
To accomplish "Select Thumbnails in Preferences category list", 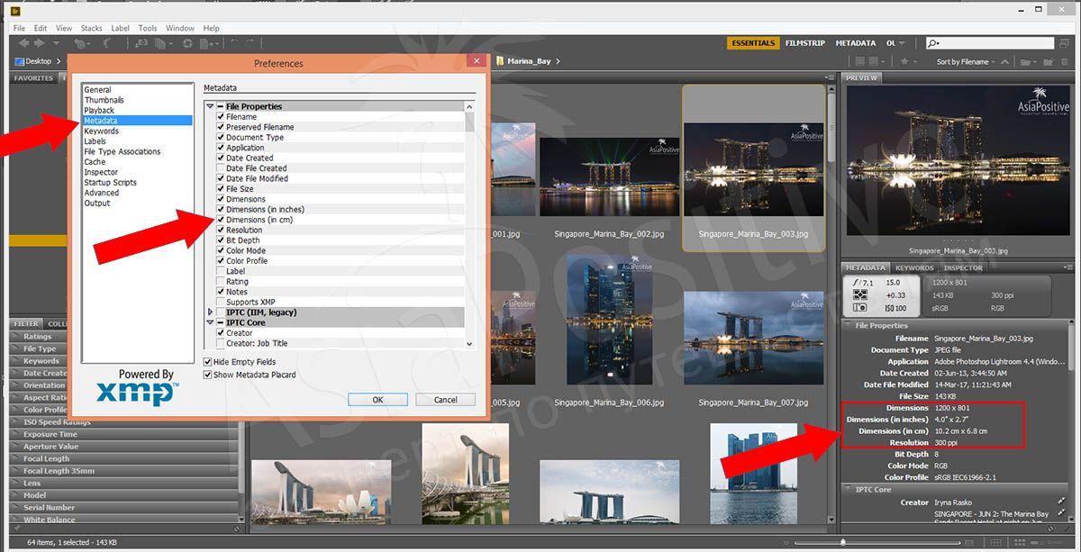I will tap(104, 100).
